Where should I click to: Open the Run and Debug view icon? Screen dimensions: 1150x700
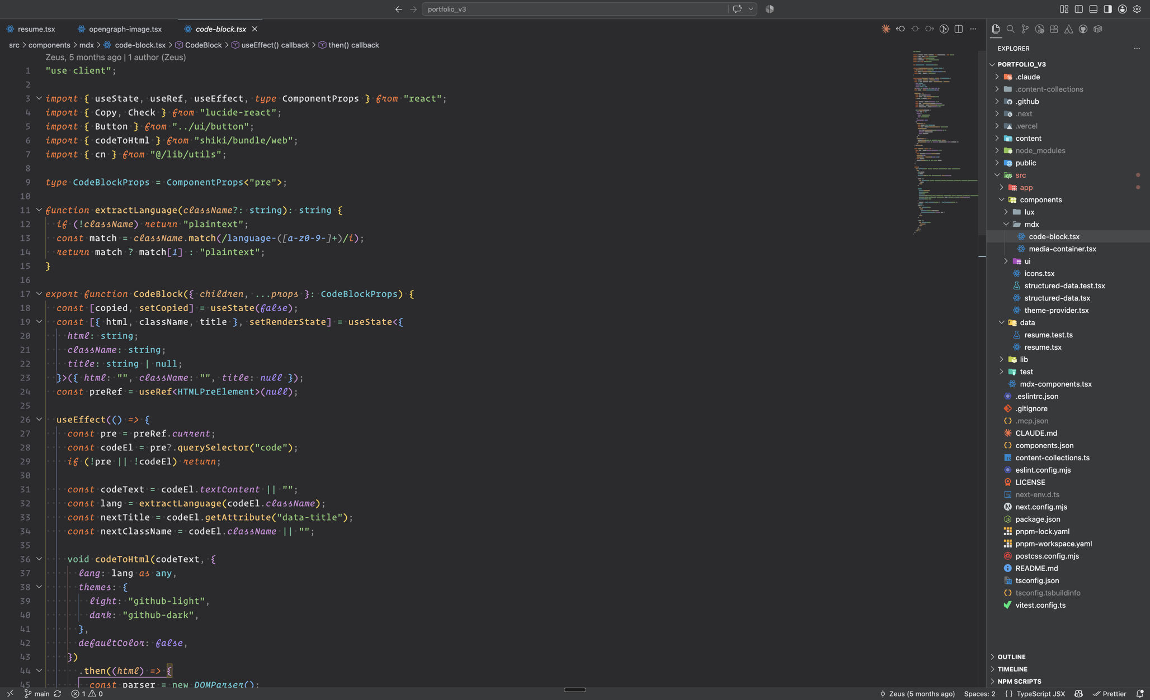[1039, 29]
